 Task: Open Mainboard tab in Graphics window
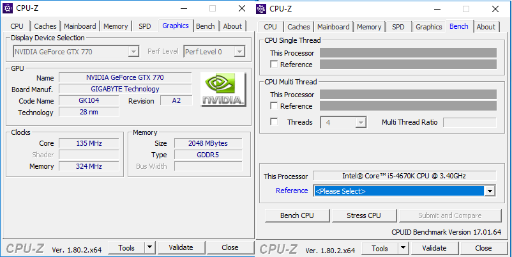(80, 26)
